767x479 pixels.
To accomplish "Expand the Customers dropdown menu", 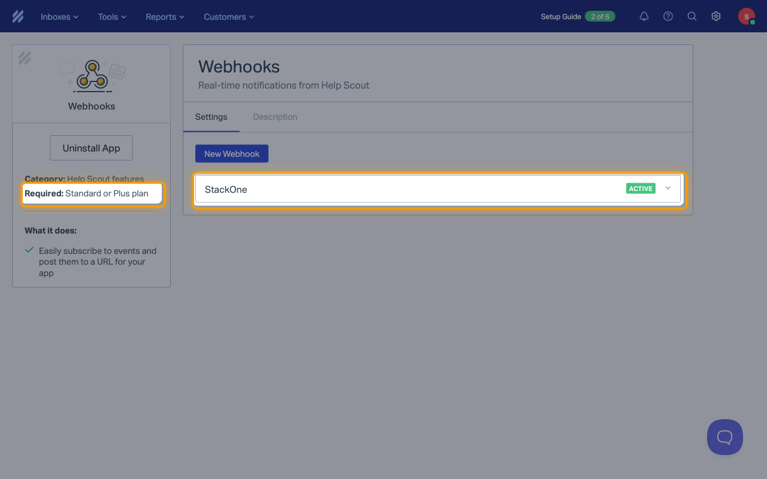I will click(229, 17).
